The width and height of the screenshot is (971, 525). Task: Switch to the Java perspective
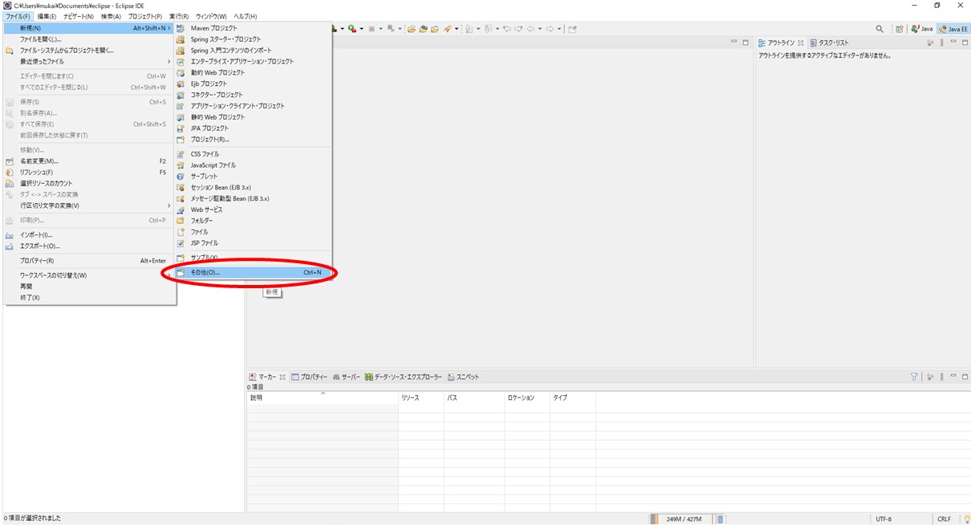coord(922,29)
